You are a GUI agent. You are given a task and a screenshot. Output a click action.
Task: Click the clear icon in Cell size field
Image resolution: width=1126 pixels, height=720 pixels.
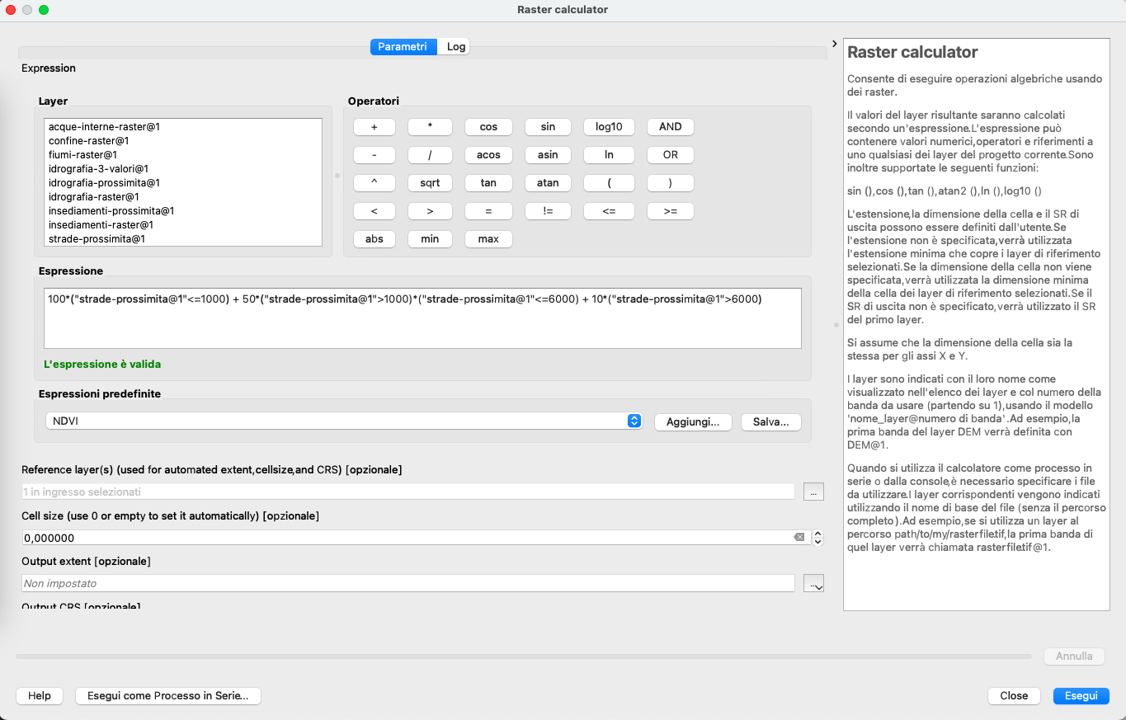pyautogui.click(x=799, y=538)
